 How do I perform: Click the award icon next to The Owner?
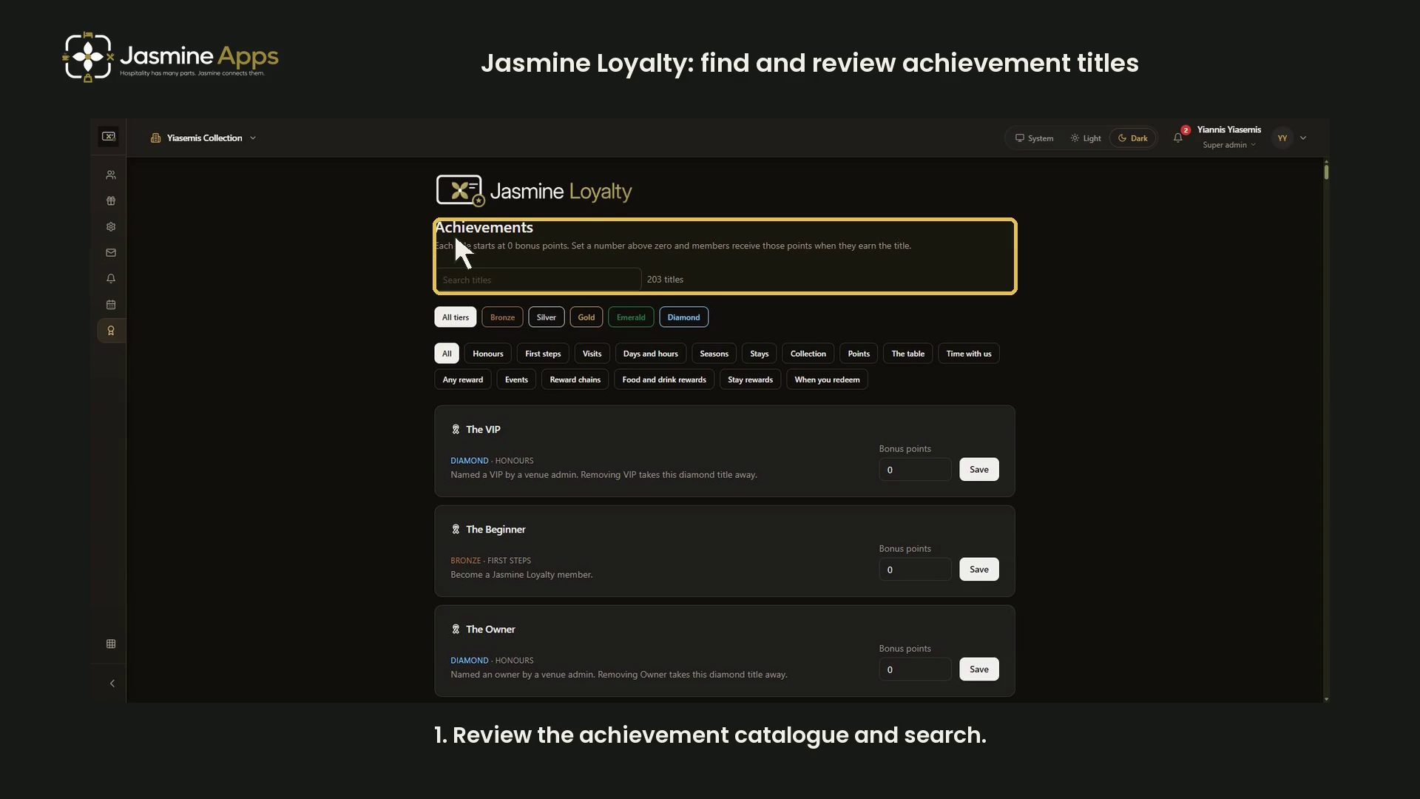[x=456, y=630]
